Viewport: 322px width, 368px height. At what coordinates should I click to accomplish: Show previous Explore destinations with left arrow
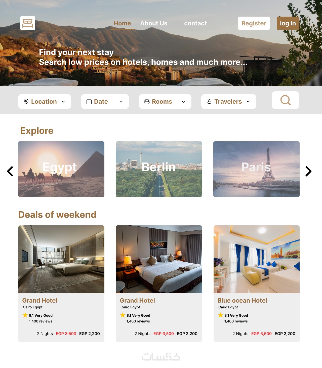coord(10,171)
